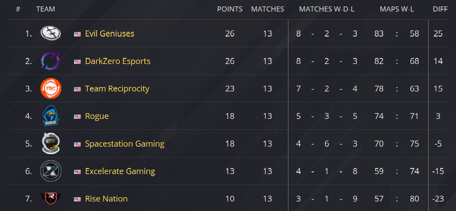Click the POINTS column header
The width and height of the screenshot is (456, 211).
[x=230, y=9]
